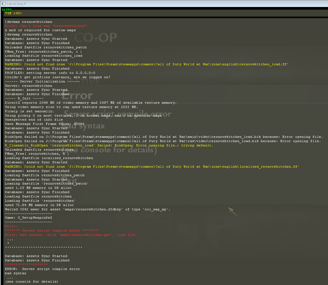Click Save Message First Frame Shown: 45096
This screenshot has width=328, height=285.
click(45, 124)
